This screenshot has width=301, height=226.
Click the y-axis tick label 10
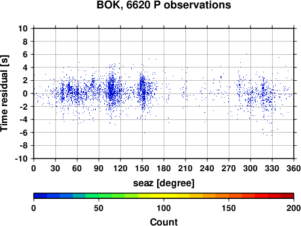(x=23, y=28)
